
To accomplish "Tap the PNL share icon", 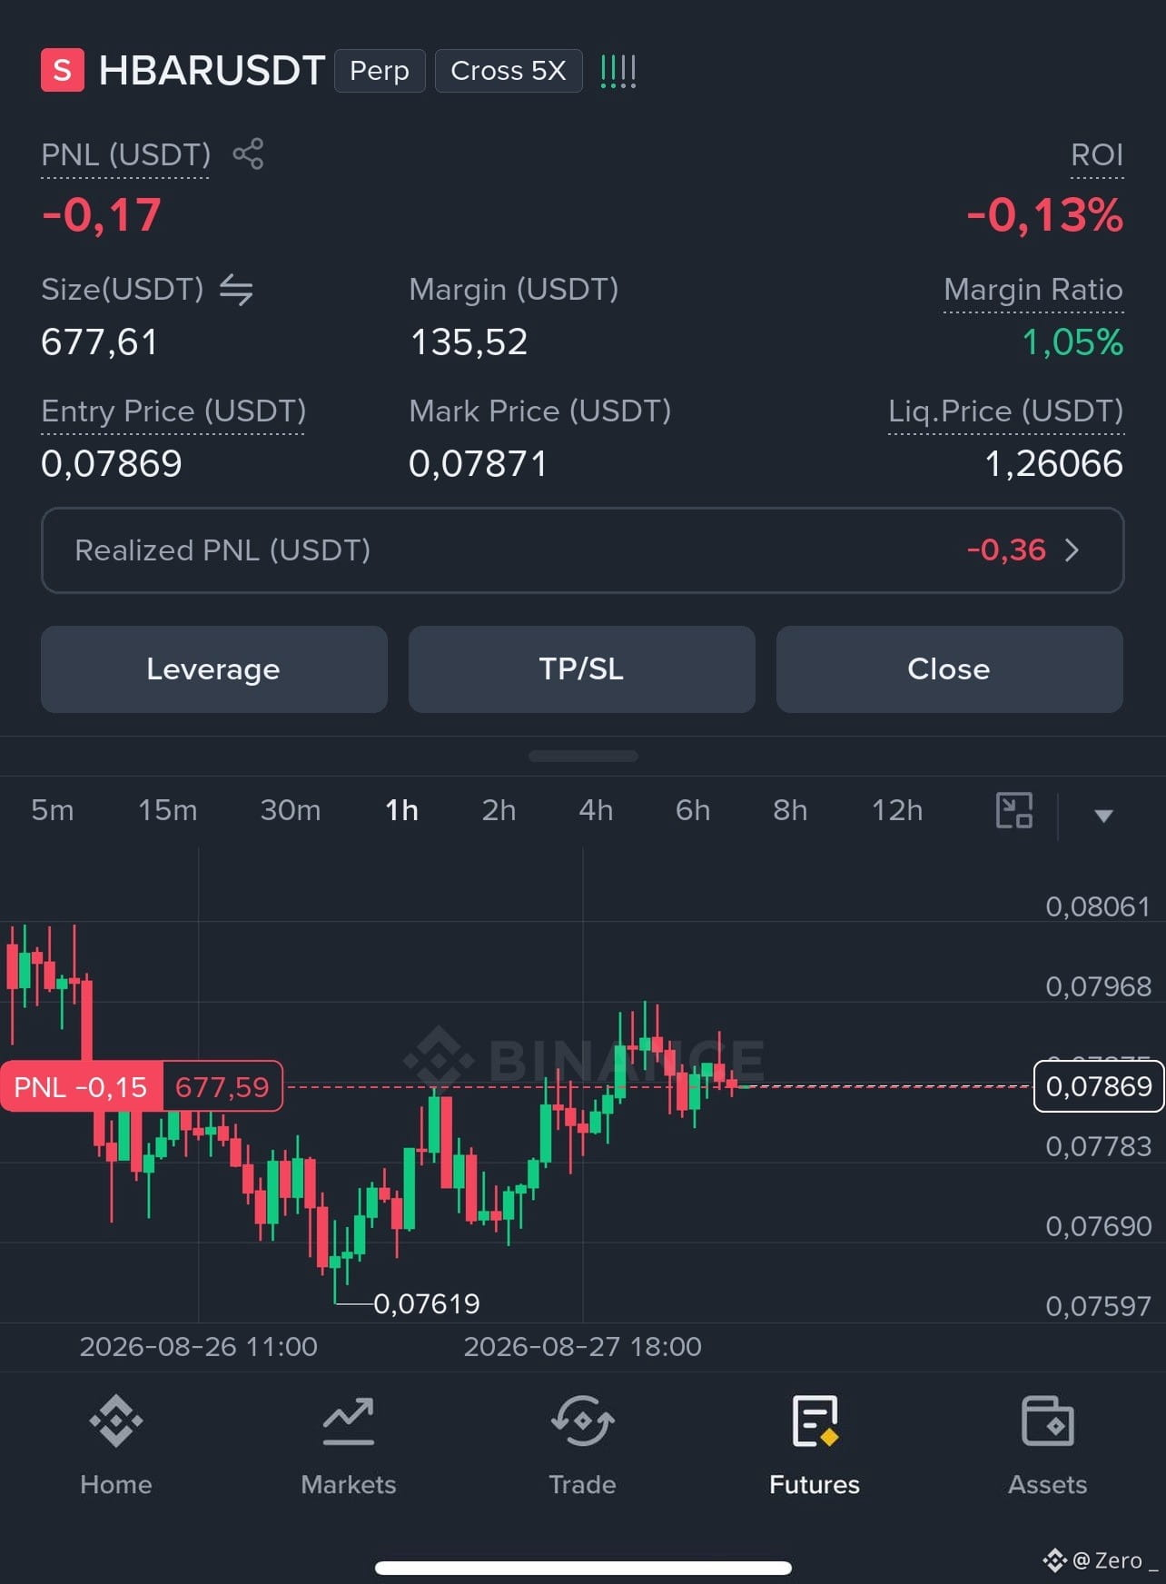I will tap(248, 153).
